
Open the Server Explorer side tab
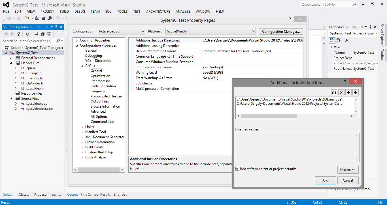[382, 35]
